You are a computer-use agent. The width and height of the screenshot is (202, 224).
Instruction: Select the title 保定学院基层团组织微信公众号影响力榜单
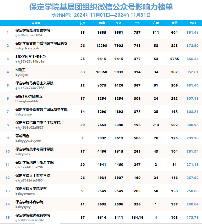pos(101,7)
